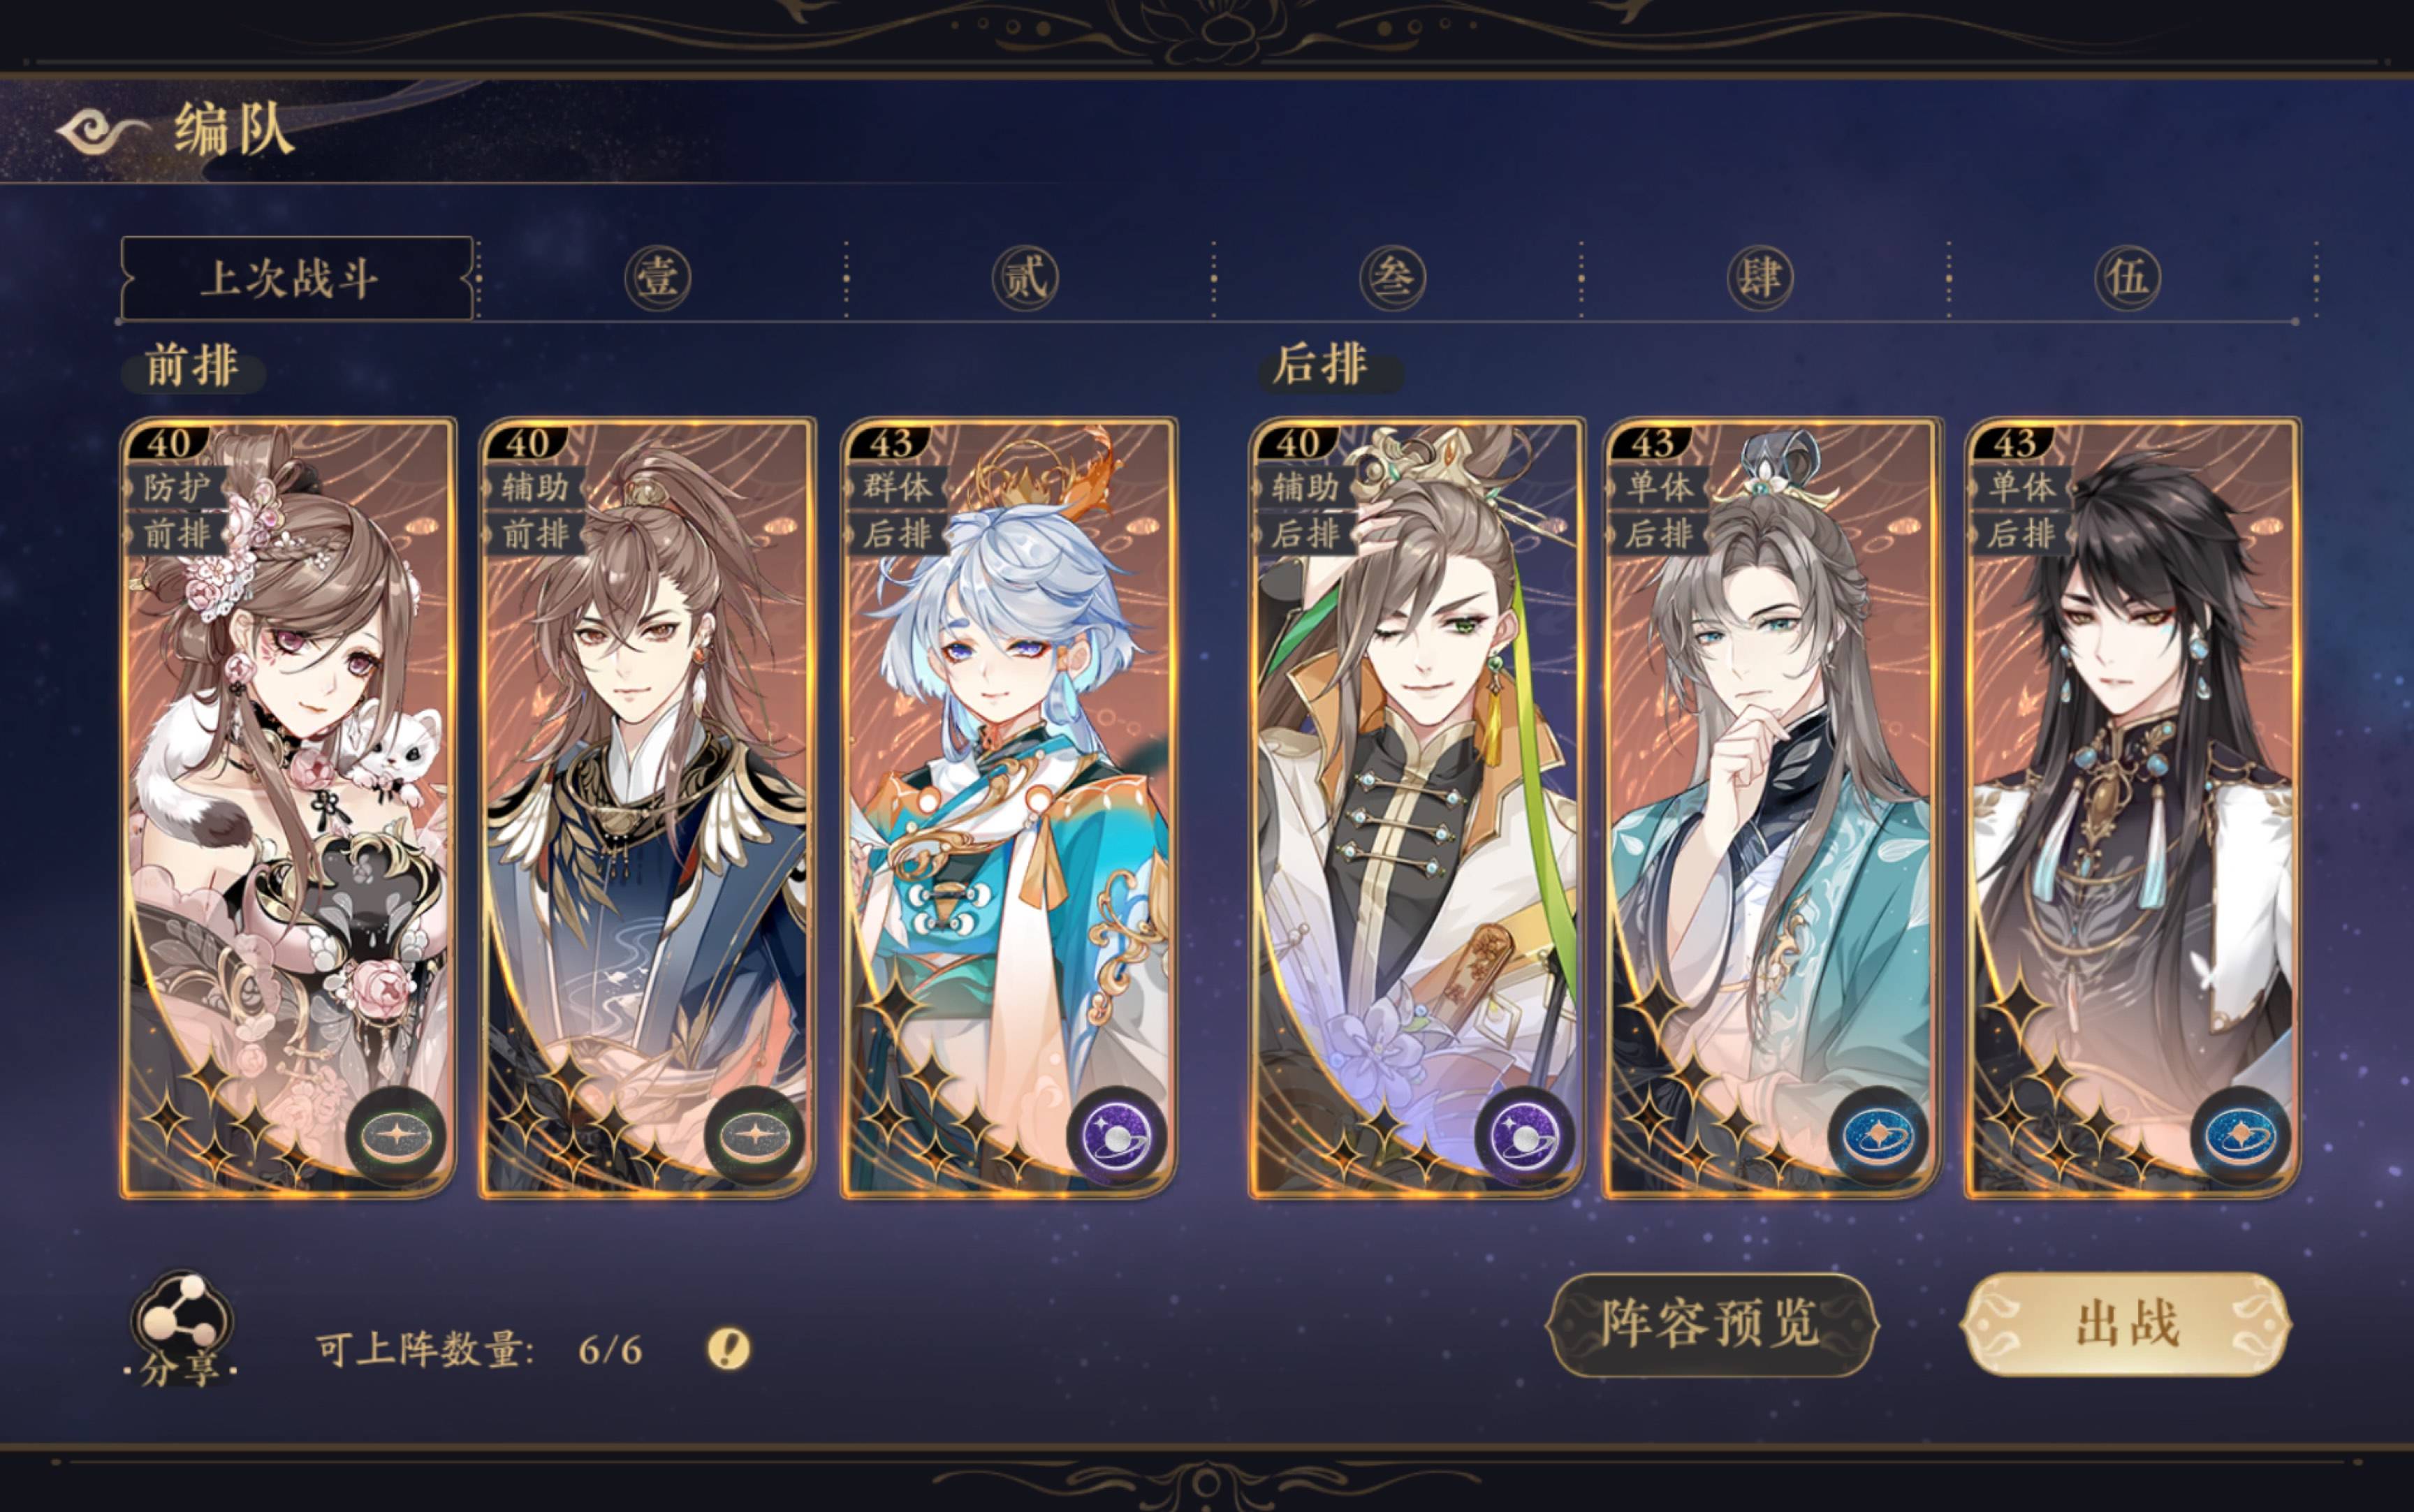Tap the purple planet emblem on the 辅助 后排 card
2414x1512 pixels.
[1524, 1136]
